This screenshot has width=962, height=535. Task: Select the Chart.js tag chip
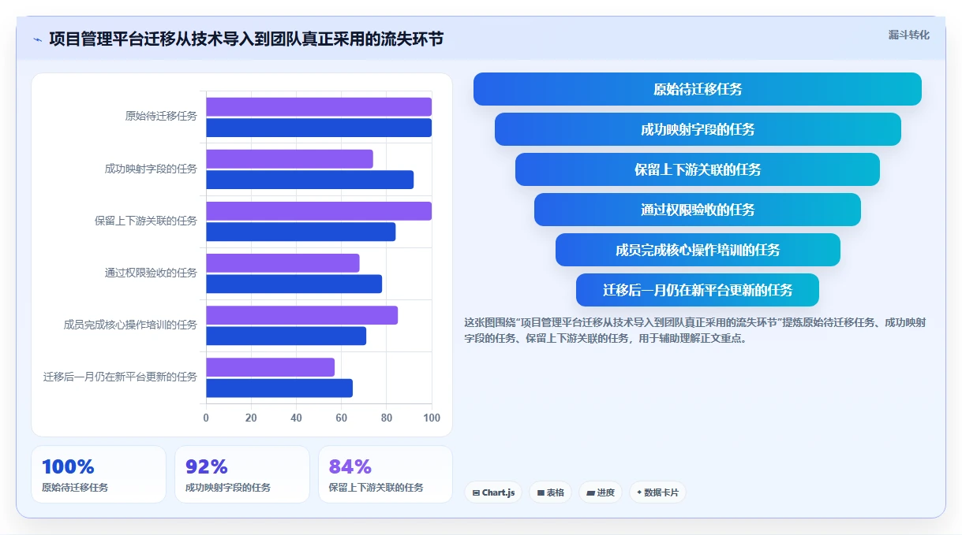click(493, 492)
